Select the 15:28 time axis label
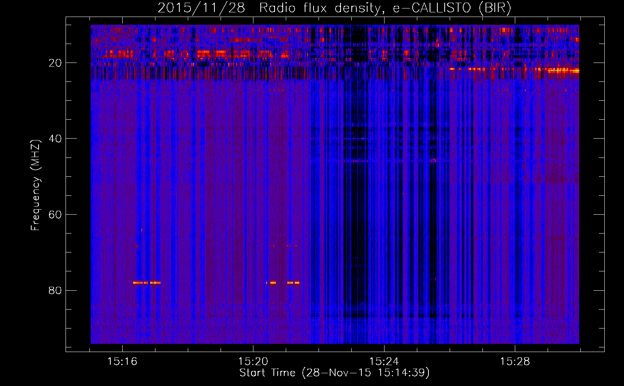Image resolution: width=624 pixels, height=386 pixels. 515,362
